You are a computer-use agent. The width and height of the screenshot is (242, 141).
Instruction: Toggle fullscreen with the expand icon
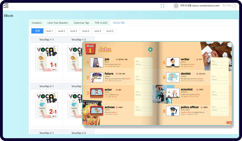(162, 6)
